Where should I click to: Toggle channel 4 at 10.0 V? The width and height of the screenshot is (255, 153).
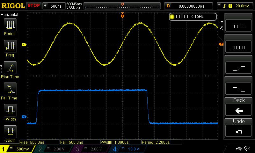pyautogui.click(x=127, y=149)
